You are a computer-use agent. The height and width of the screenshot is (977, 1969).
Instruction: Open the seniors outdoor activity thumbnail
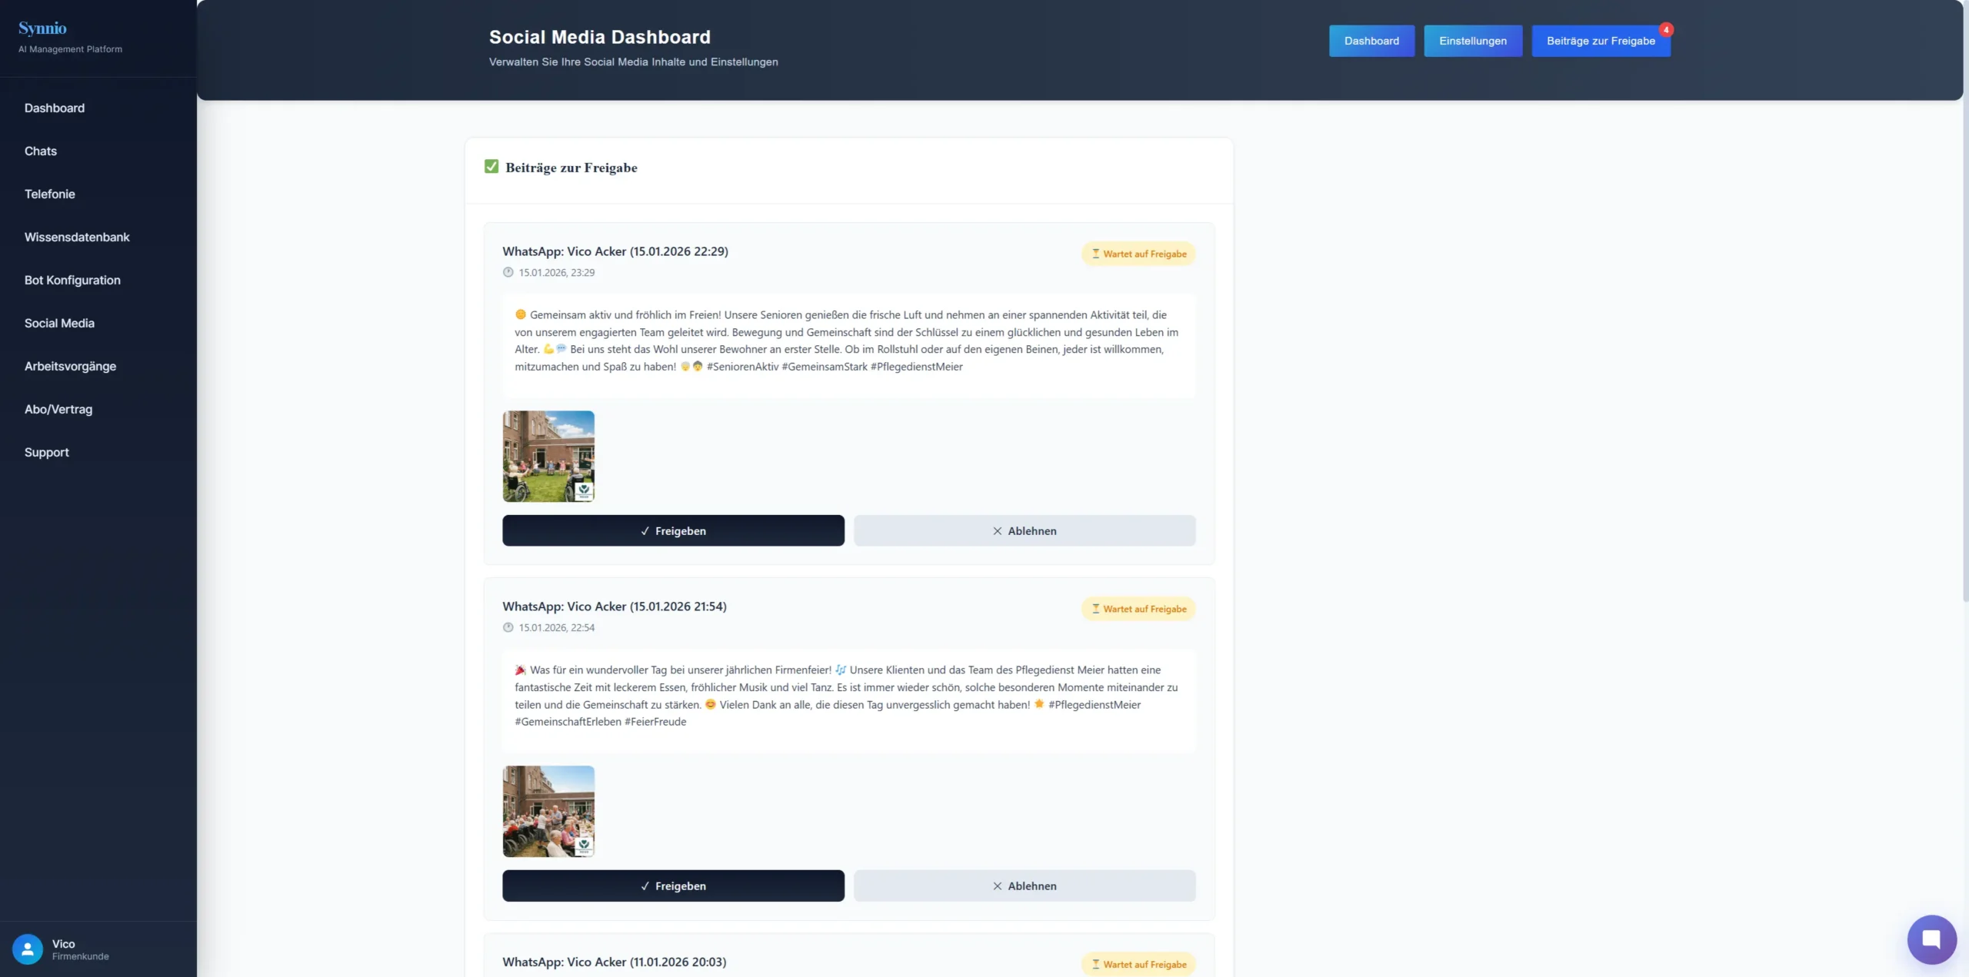[548, 456]
